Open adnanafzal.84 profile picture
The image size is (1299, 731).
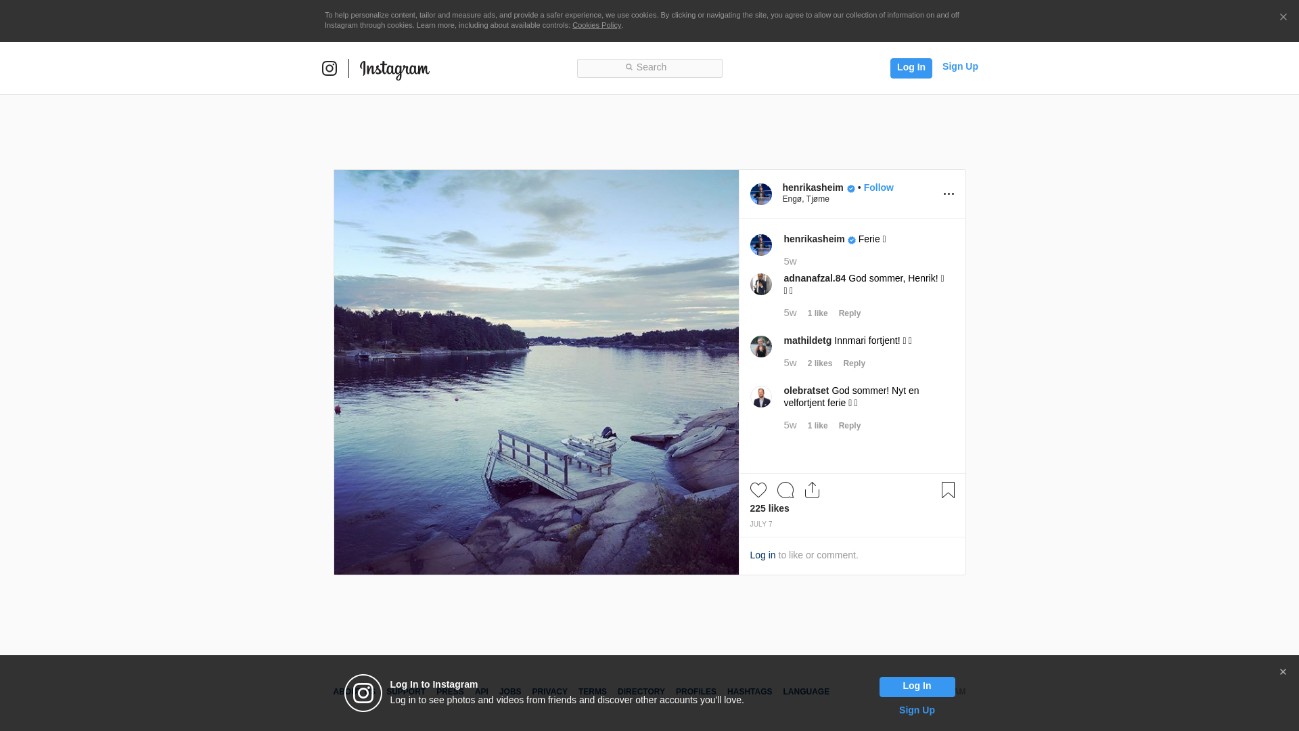click(x=761, y=284)
